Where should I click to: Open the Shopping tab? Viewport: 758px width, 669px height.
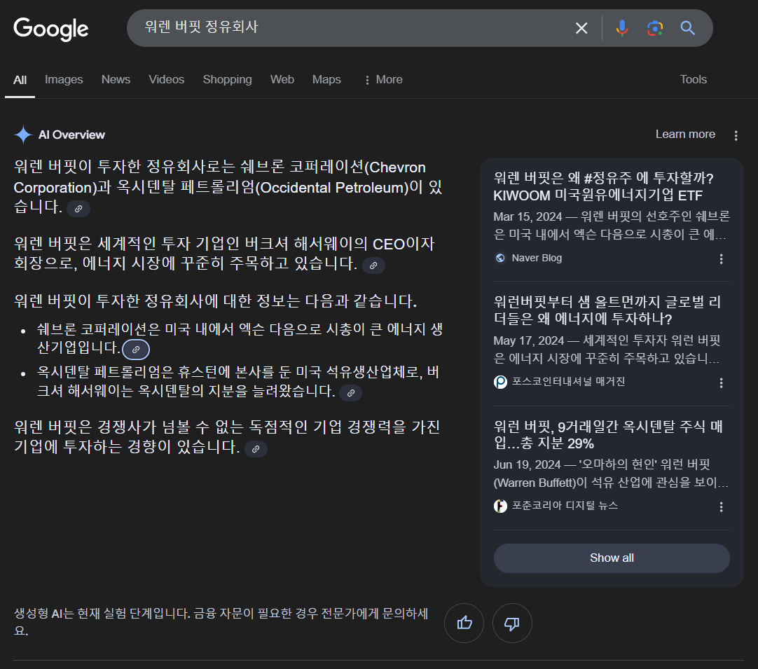pos(227,79)
